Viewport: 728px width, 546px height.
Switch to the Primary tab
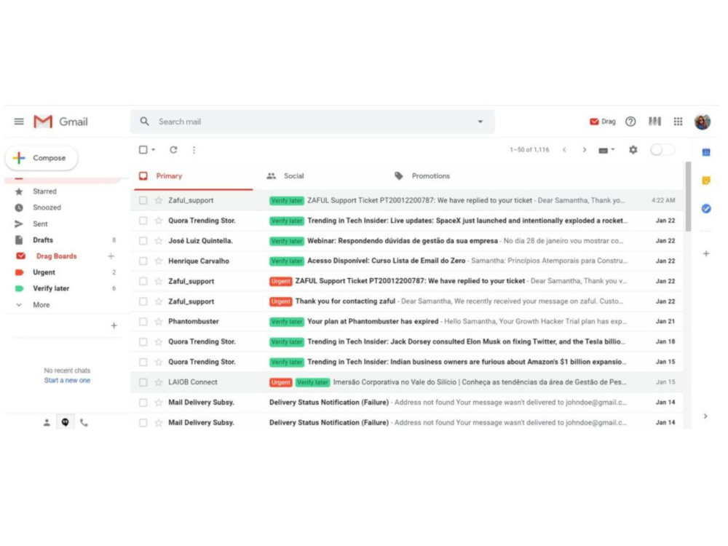coord(194,176)
